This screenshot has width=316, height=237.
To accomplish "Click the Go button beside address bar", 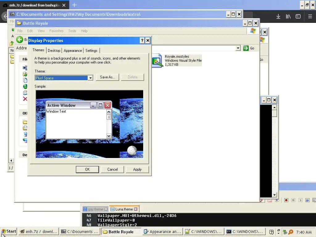I will [249, 48].
